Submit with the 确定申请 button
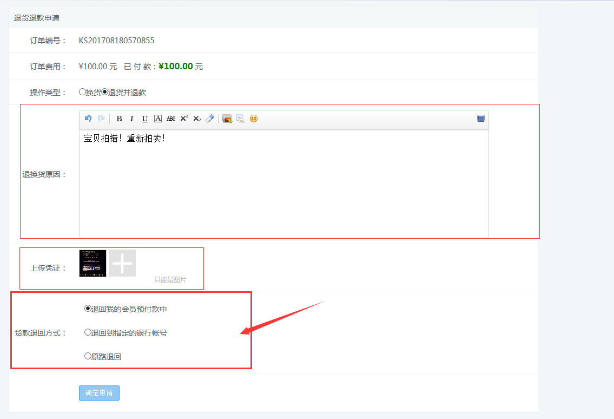This screenshot has height=419, width=614. (99, 392)
